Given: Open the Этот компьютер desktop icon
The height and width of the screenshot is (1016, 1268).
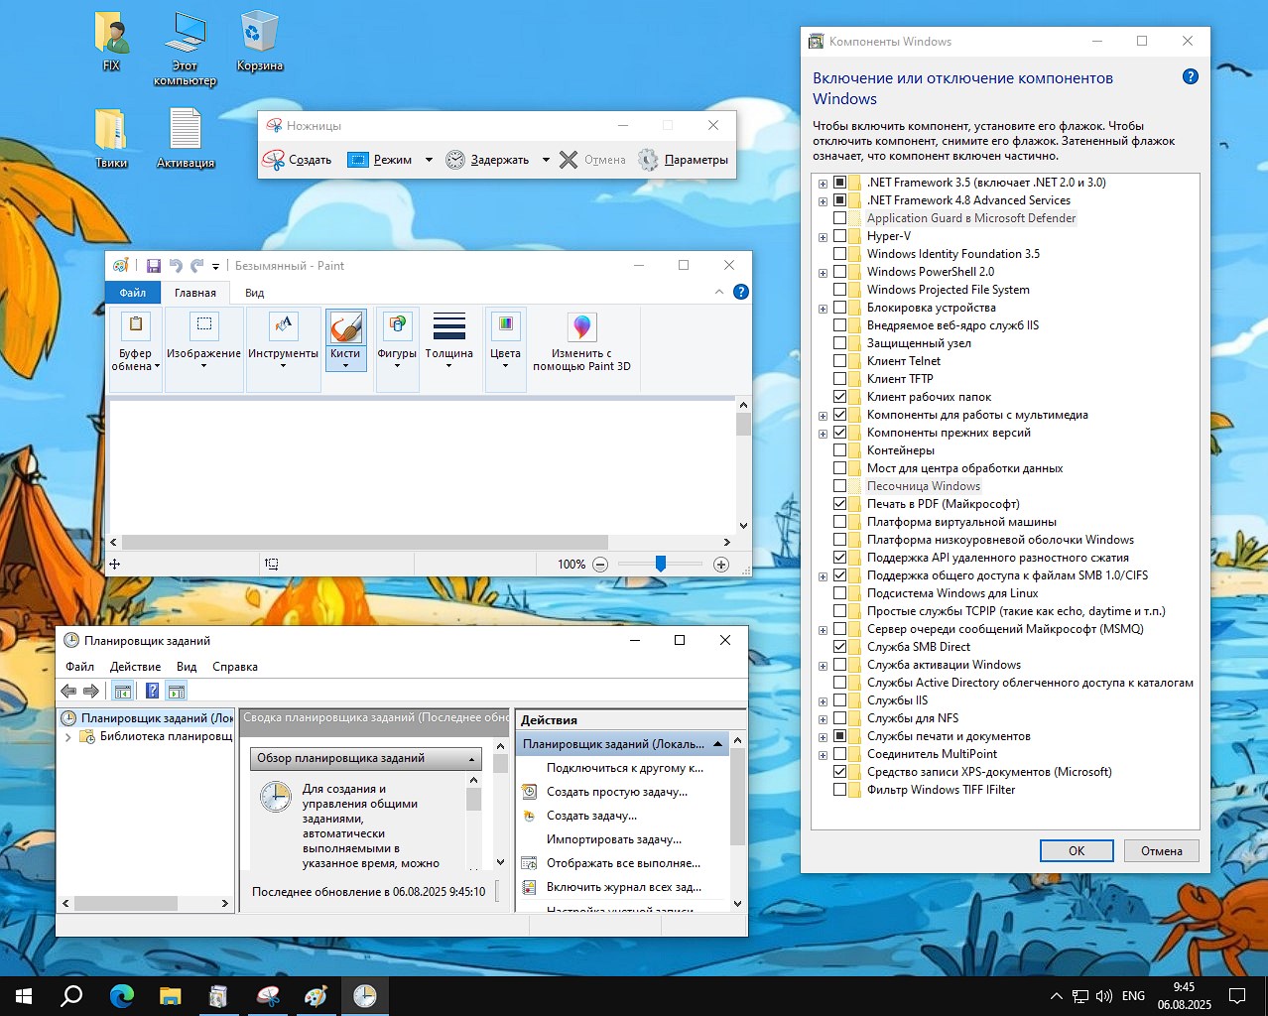Looking at the screenshot, I should coord(185,48).
